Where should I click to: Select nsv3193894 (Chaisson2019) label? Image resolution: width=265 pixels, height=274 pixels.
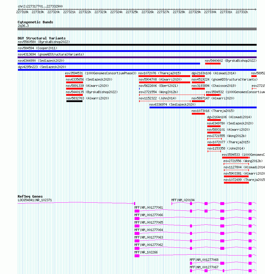[x=214, y=86]
